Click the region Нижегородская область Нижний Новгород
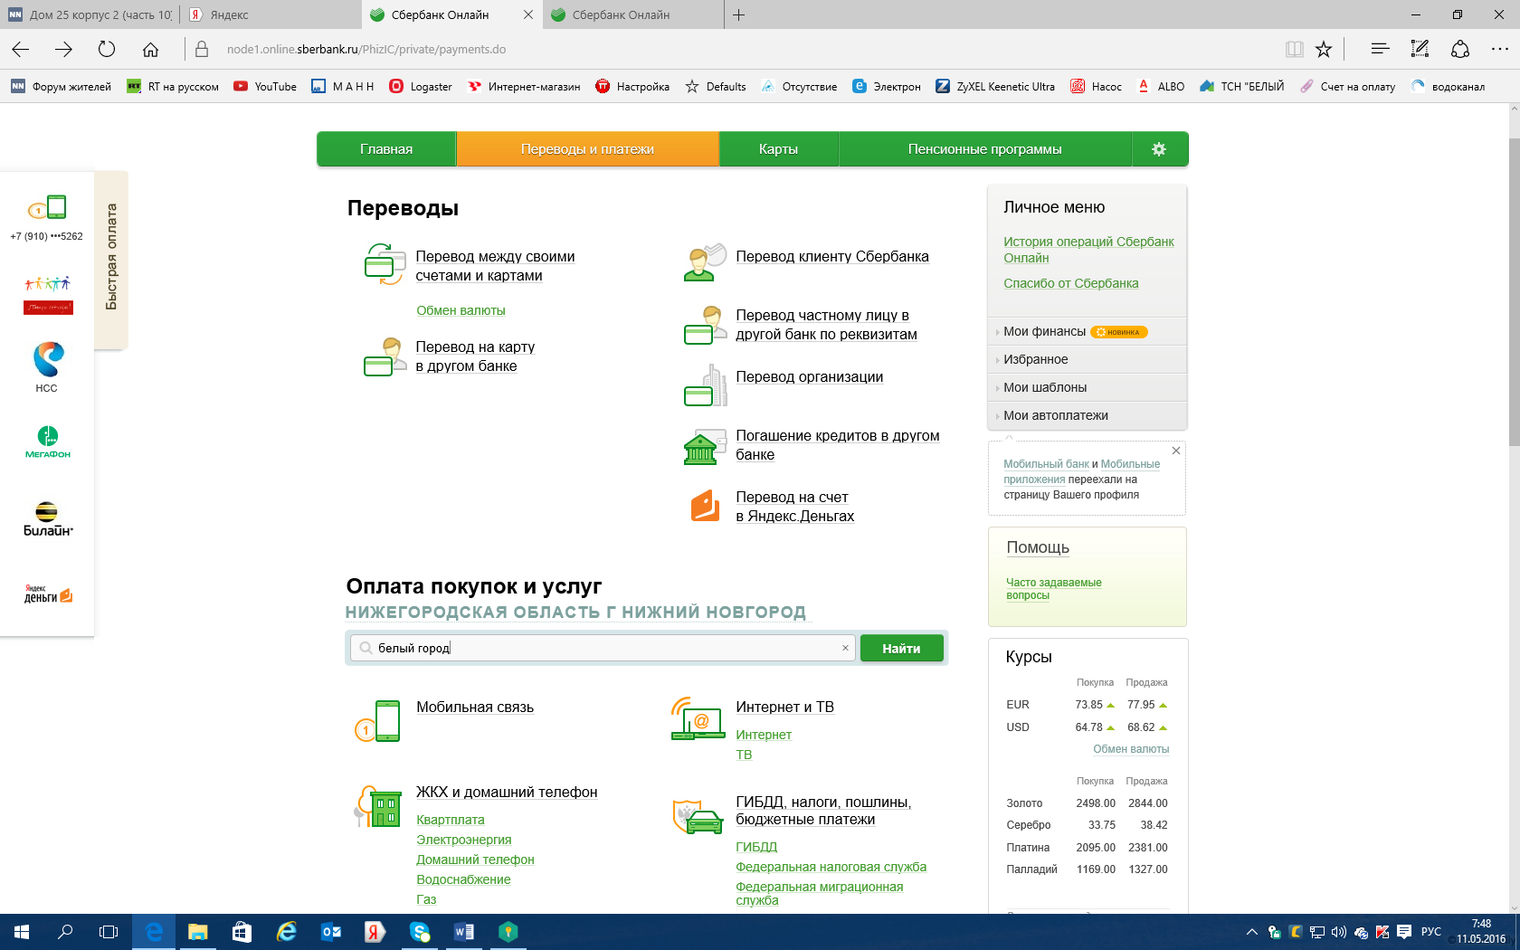The width and height of the screenshot is (1520, 950). [575, 613]
